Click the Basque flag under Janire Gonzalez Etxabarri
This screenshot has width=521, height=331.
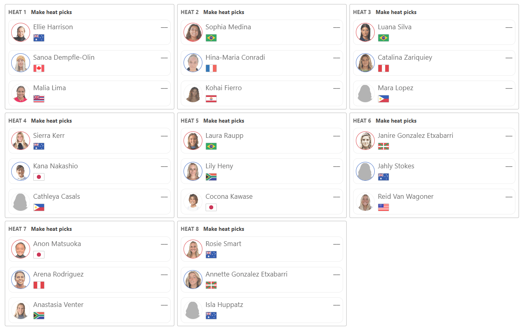click(384, 146)
